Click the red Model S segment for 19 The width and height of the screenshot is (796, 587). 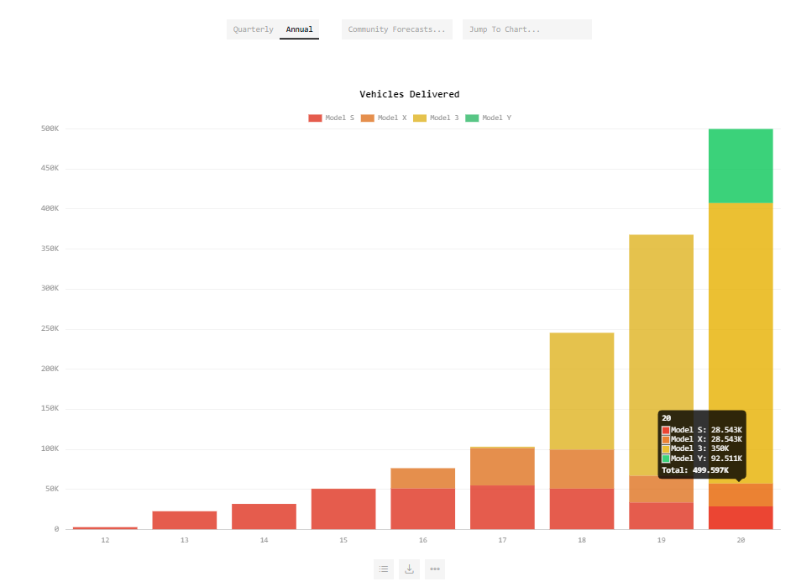[x=661, y=516]
